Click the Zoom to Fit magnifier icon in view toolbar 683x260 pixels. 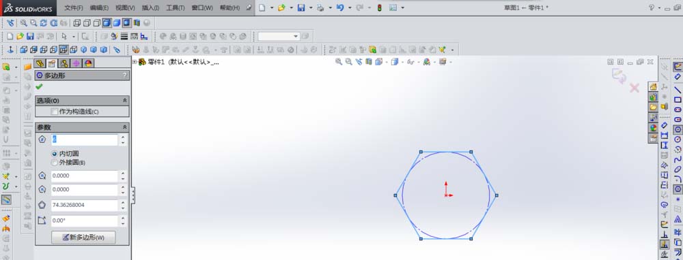click(x=23, y=23)
